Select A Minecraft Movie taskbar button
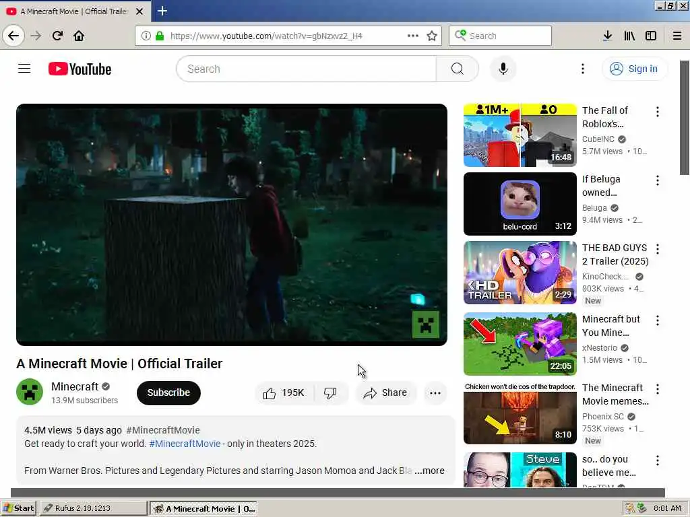This screenshot has width=690, height=517. point(203,509)
